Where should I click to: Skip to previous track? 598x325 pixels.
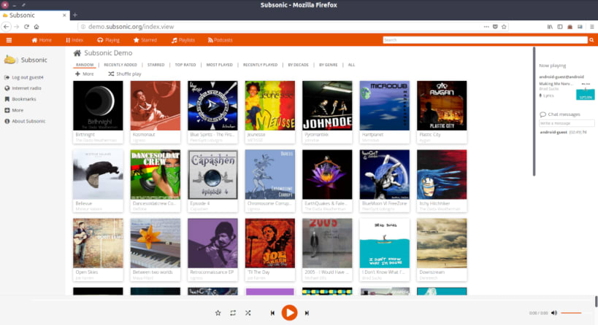(x=272, y=313)
